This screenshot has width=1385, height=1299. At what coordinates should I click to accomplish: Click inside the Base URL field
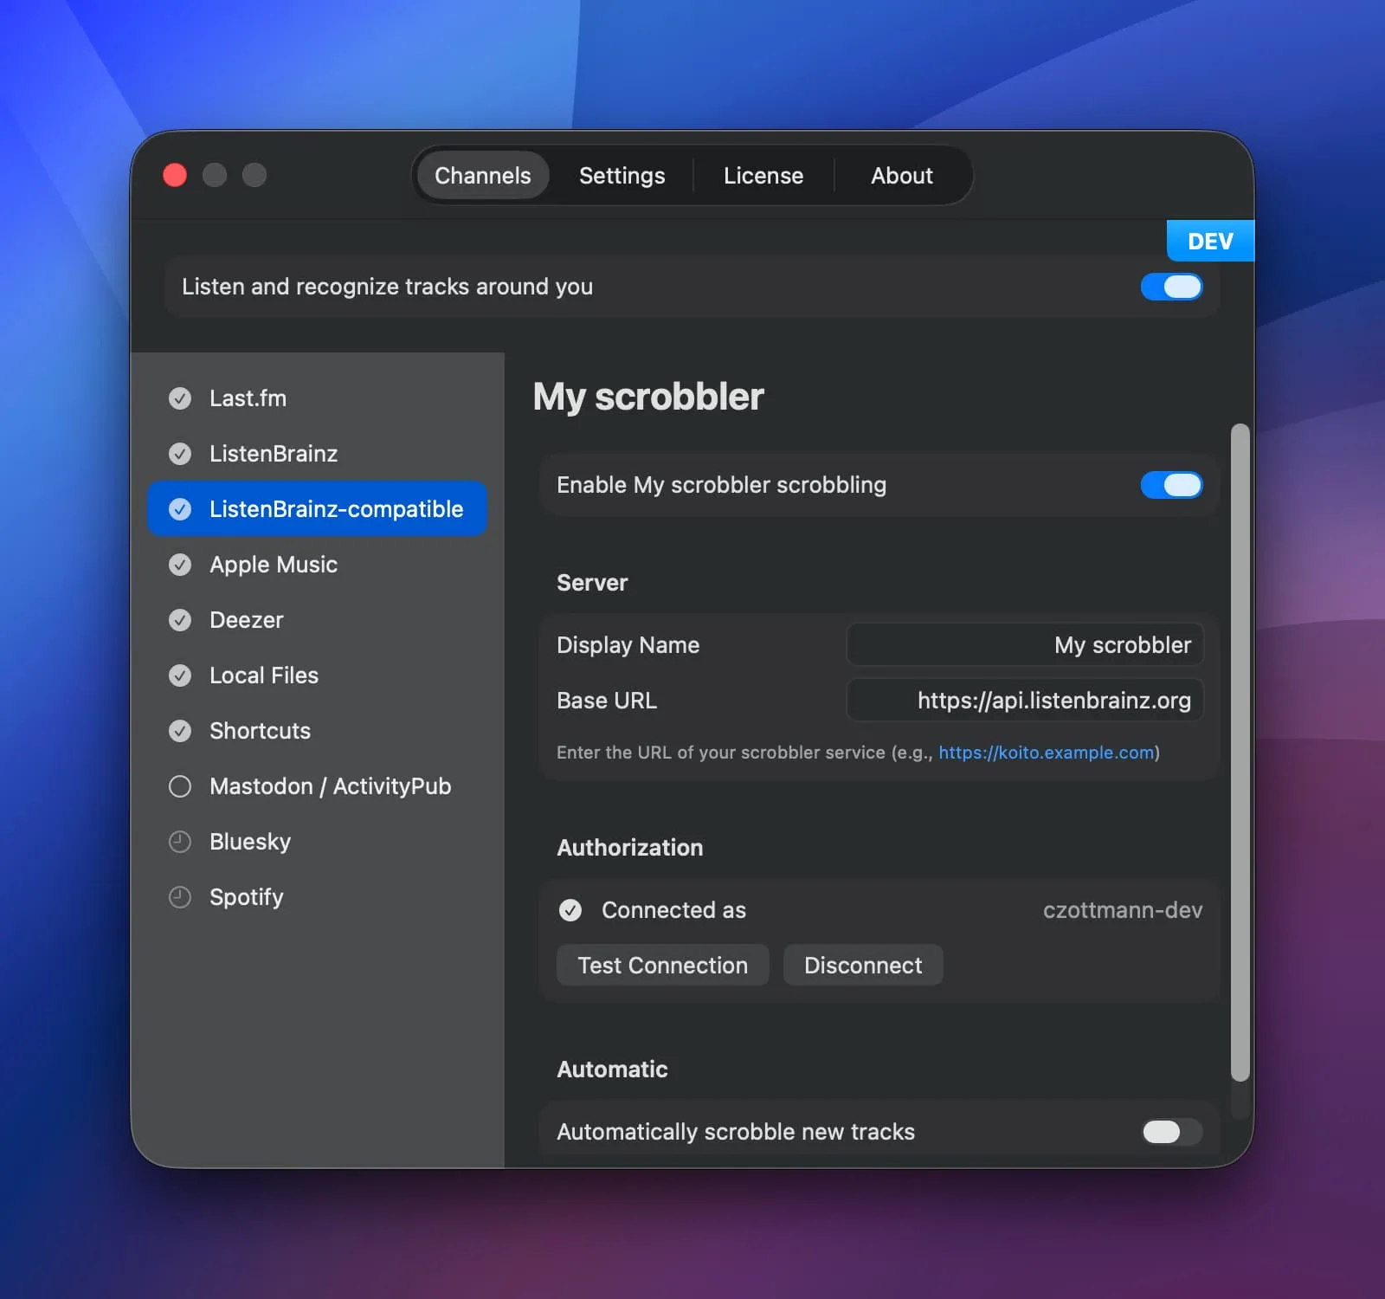pyautogui.click(x=1025, y=701)
